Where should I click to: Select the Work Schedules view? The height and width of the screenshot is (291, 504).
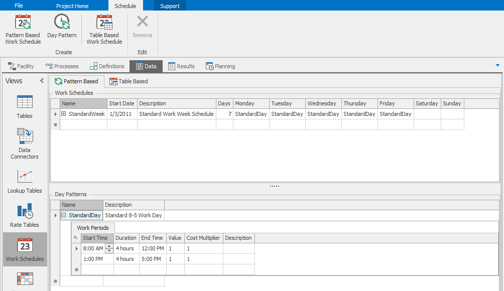(x=25, y=249)
